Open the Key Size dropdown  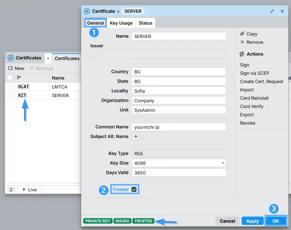(179, 163)
